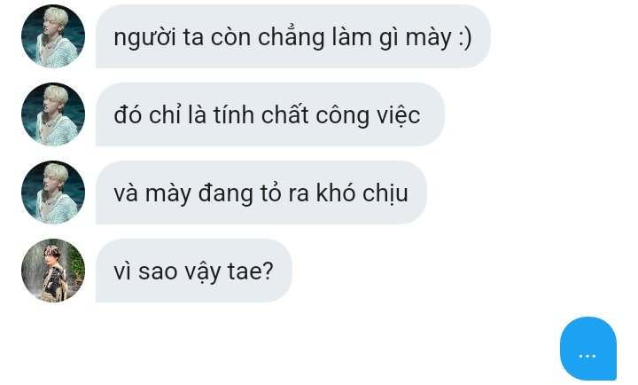Click the word "người" in the first message
This screenshot has width=638, height=385.
pos(144,38)
